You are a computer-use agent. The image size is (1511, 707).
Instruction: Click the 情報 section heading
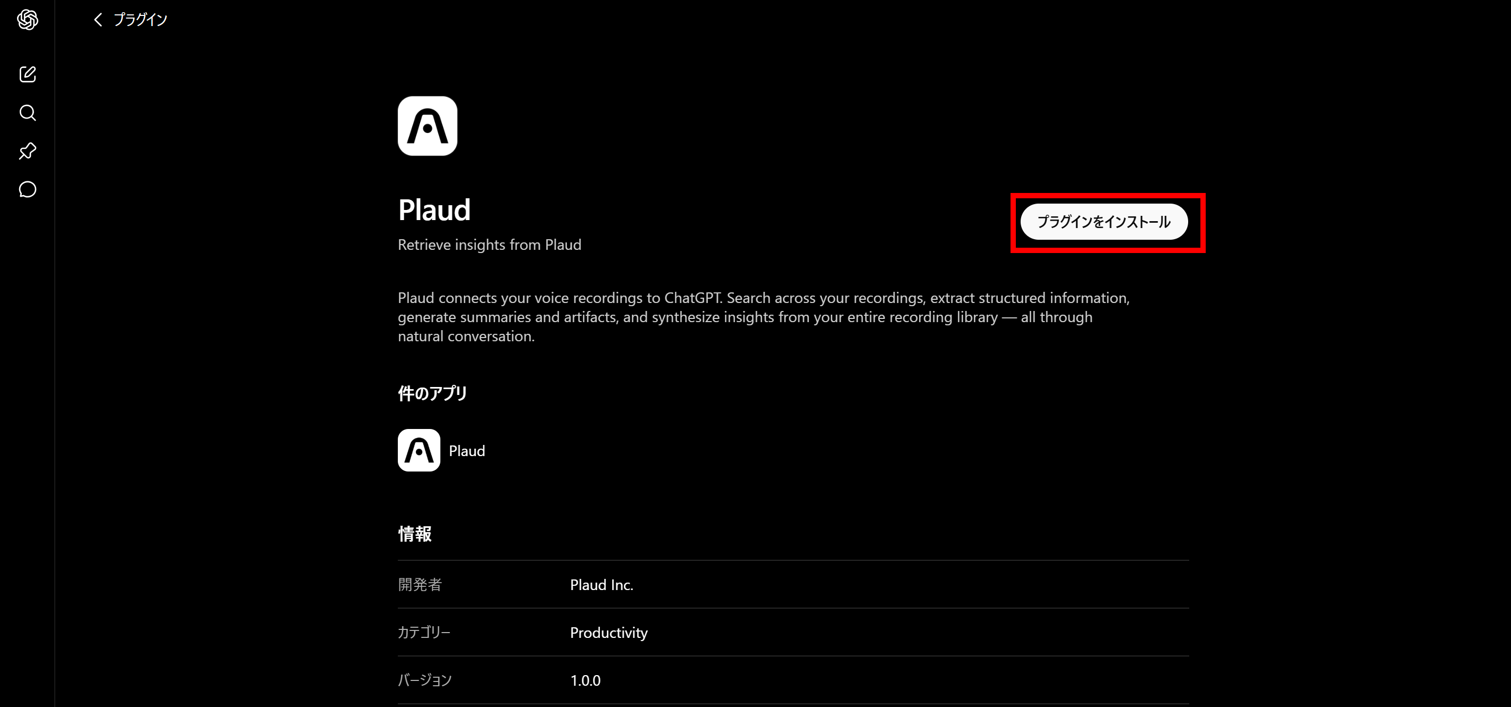point(415,534)
